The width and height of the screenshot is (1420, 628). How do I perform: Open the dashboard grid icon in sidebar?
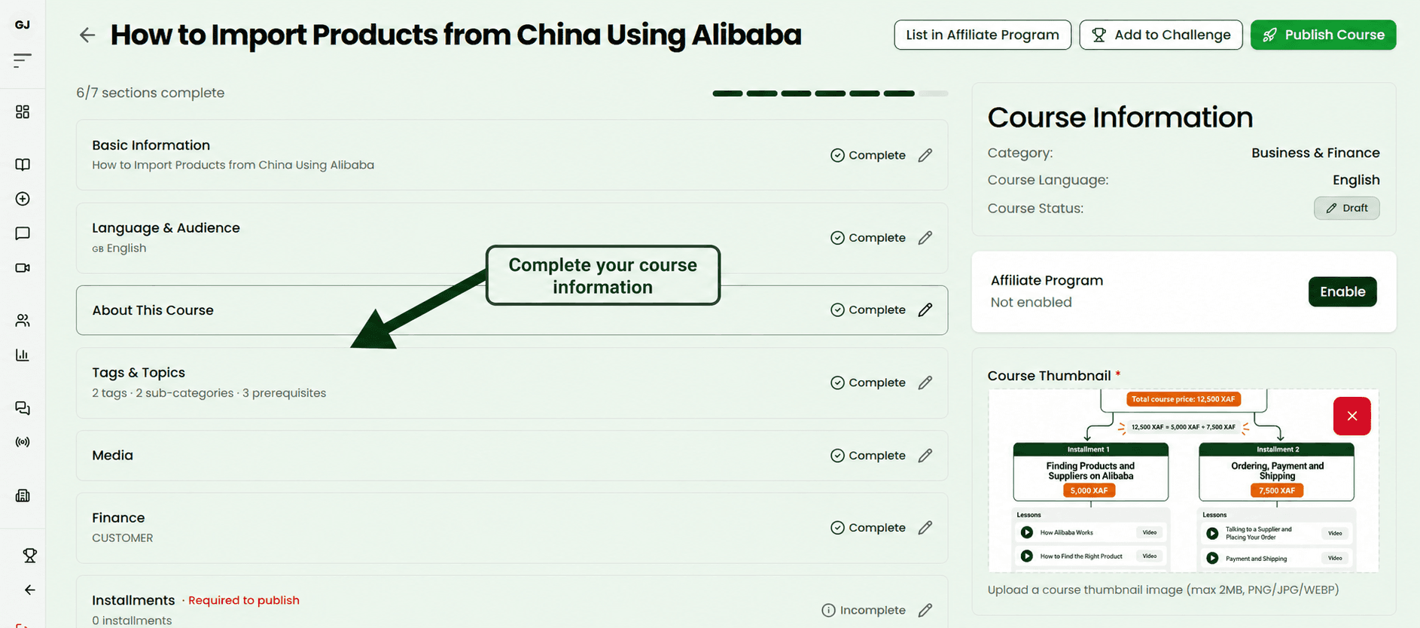23,111
